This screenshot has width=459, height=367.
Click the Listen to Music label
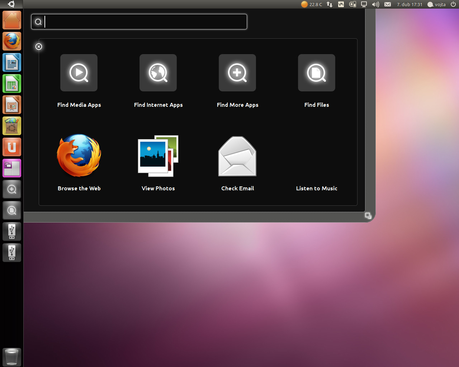317,189
